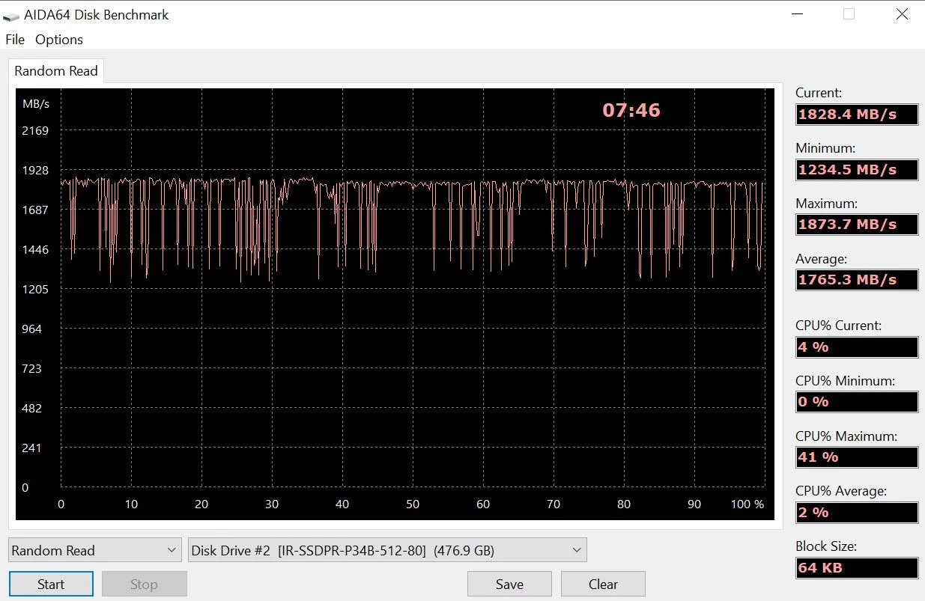Viewport: 925px width, 601px height.
Task: Click the AIDA64 disk icon in title bar
Action: [11, 16]
